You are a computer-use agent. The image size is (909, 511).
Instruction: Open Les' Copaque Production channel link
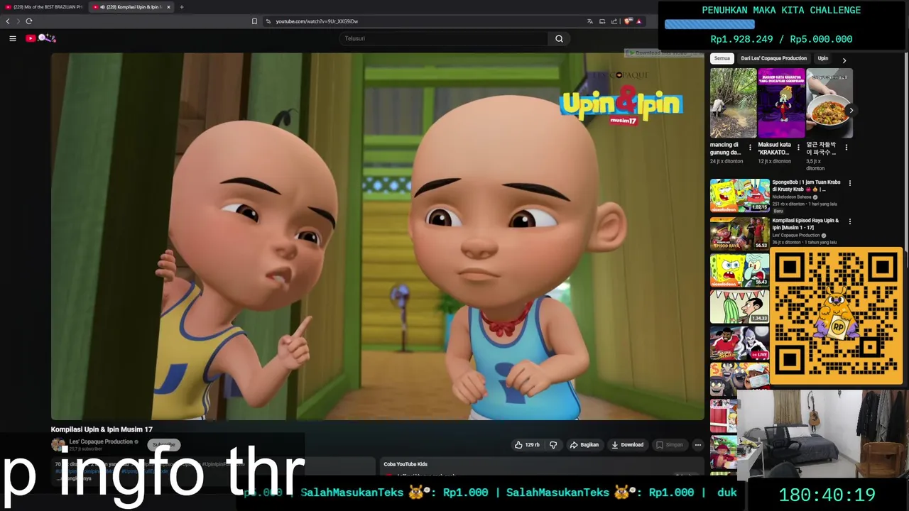[101, 441]
